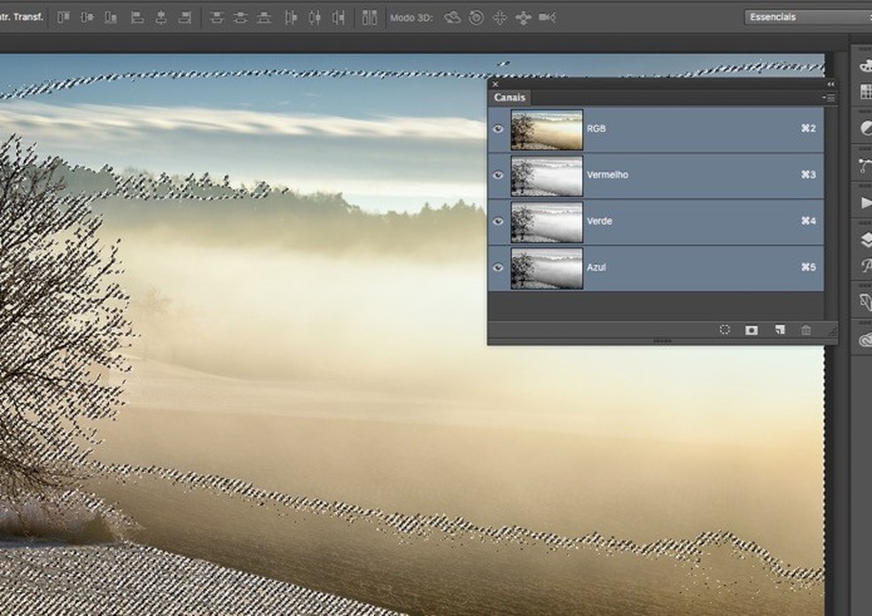This screenshot has height=616, width=872.
Task: Open the Canais panel options menu
Action: [829, 97]
